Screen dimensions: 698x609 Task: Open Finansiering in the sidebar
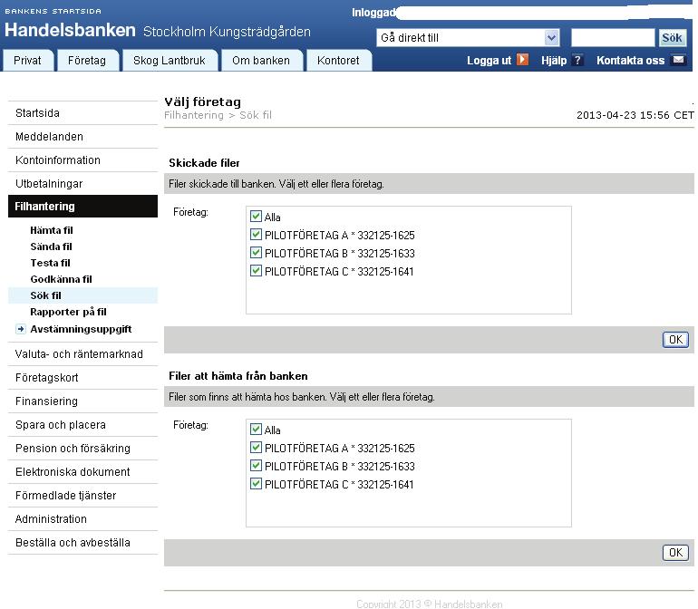click(x=82, y=401)
